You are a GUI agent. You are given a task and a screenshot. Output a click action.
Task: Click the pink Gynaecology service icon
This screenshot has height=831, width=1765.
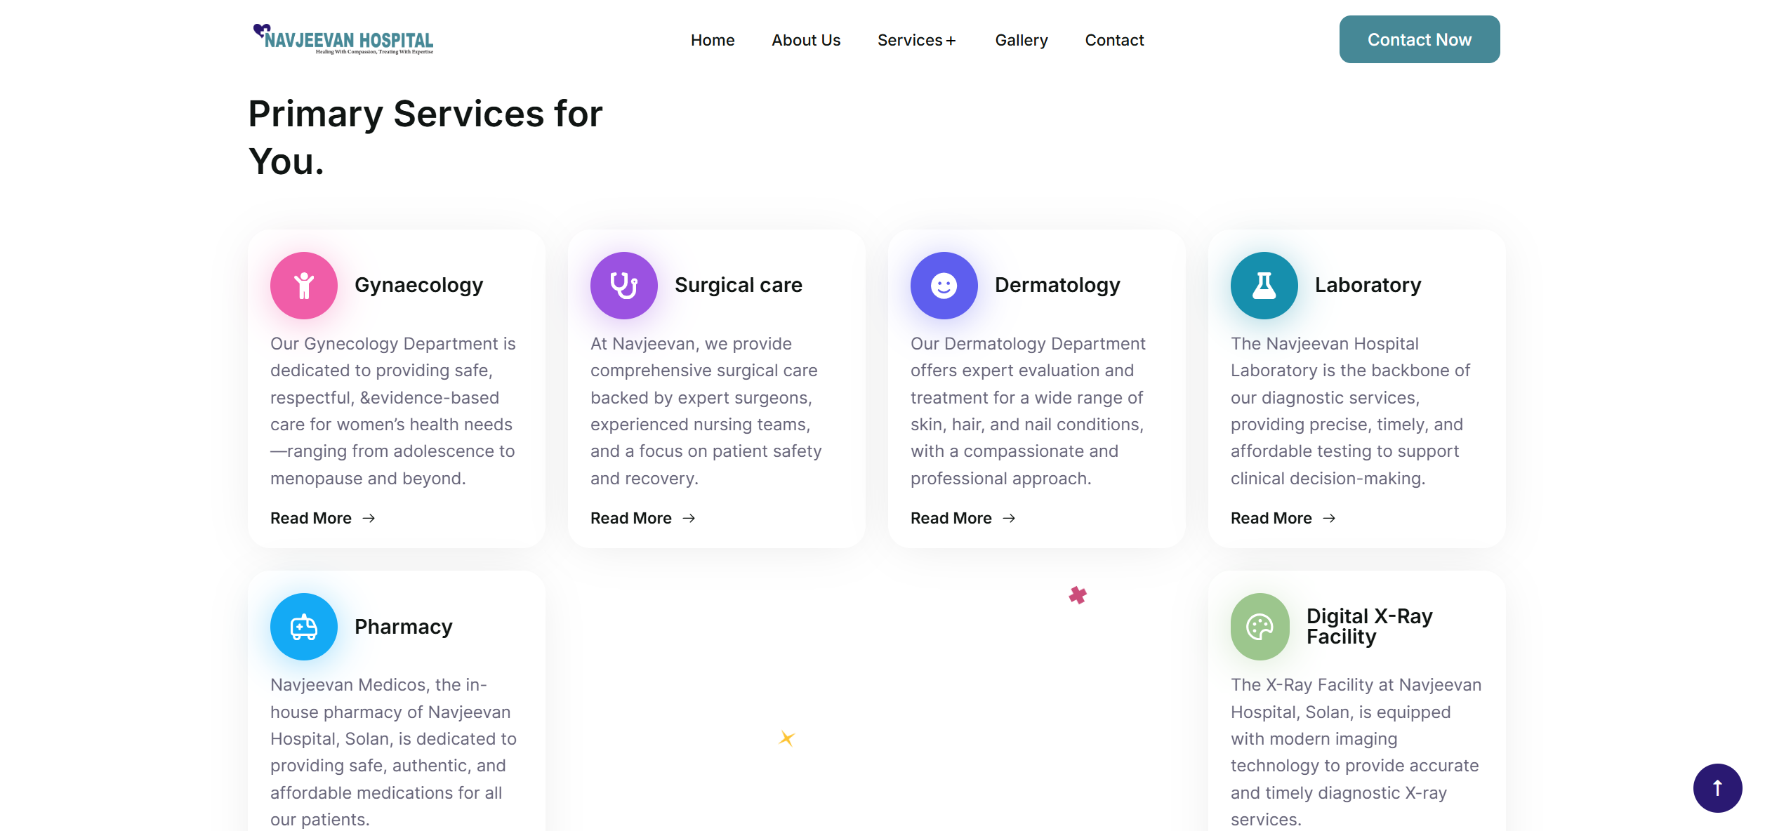coord(304,286)
